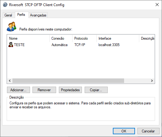Select the Interface column header

click(x=118, y=38)
